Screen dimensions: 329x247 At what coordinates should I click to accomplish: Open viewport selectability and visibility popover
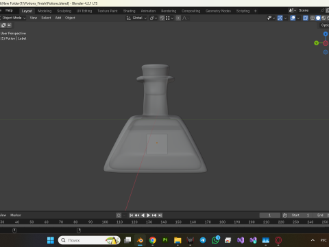271,18
